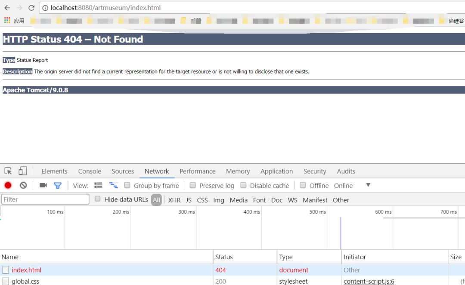Click the network Filter text field

[45, 199]
